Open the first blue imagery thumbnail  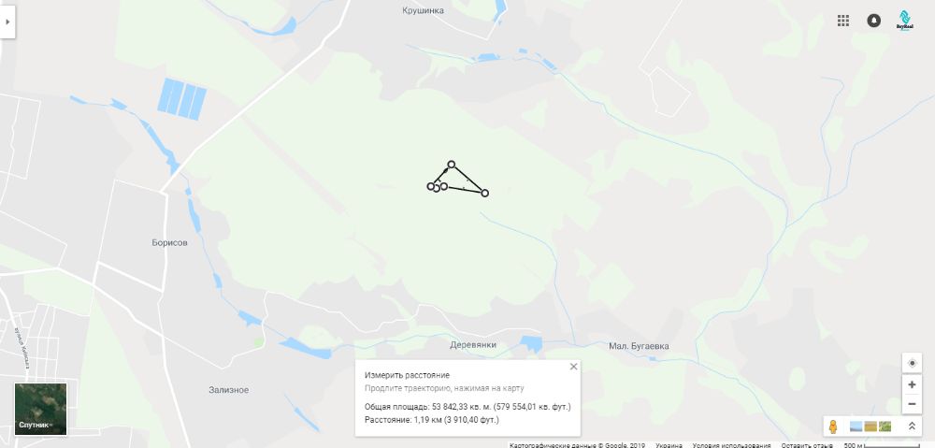(856, 426)
